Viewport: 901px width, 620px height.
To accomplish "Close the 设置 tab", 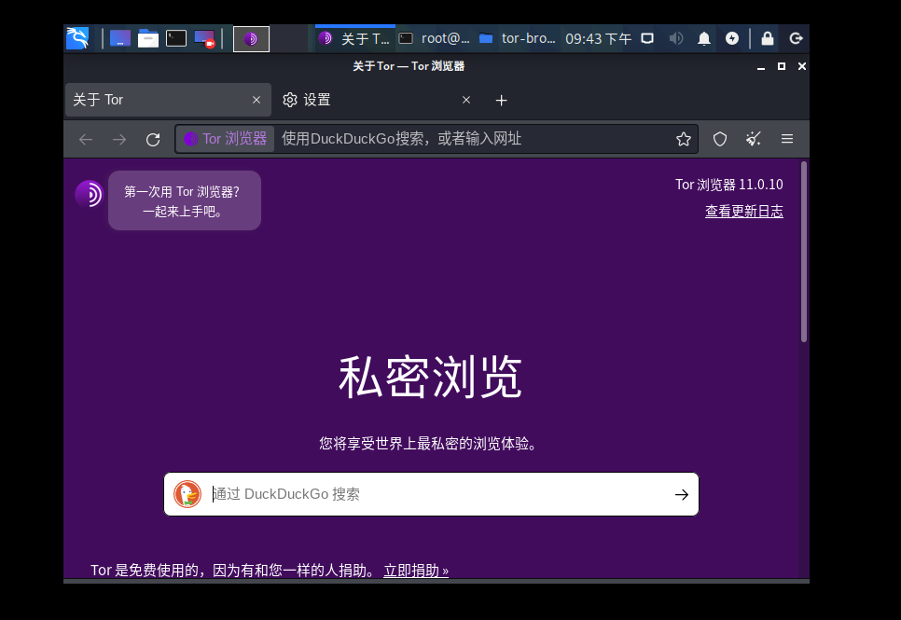I will (466, 101).
